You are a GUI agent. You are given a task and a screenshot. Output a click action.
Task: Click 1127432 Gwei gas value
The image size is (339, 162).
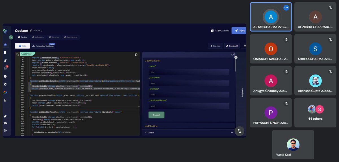click(222, 30)
